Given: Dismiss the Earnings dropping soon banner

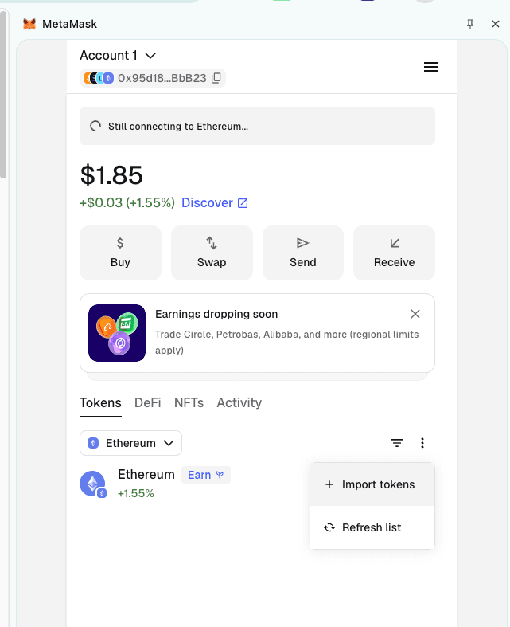Looking at the screenshot, I should pyautogui.click(x=415, y=314).
